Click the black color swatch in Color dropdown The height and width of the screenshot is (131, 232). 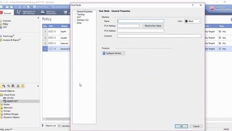186,21
